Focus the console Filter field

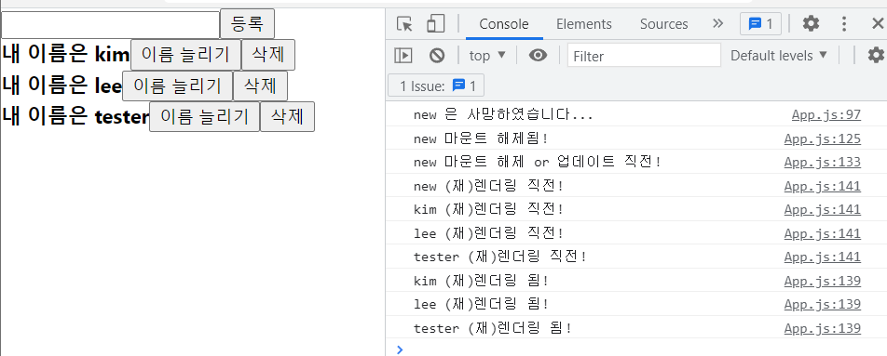tap(645, 55)
